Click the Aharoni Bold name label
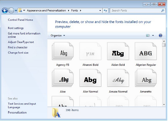This screenshot has width=168, height=121. coord(91,65)
